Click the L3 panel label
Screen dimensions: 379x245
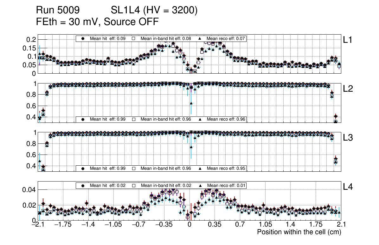click(348, 138)
